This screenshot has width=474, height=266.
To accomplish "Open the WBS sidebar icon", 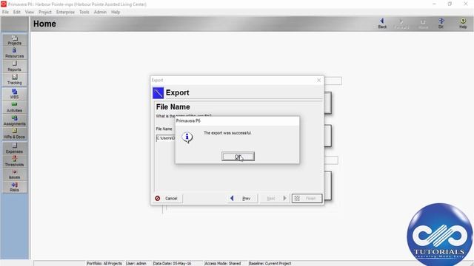I will pos(14,94).
